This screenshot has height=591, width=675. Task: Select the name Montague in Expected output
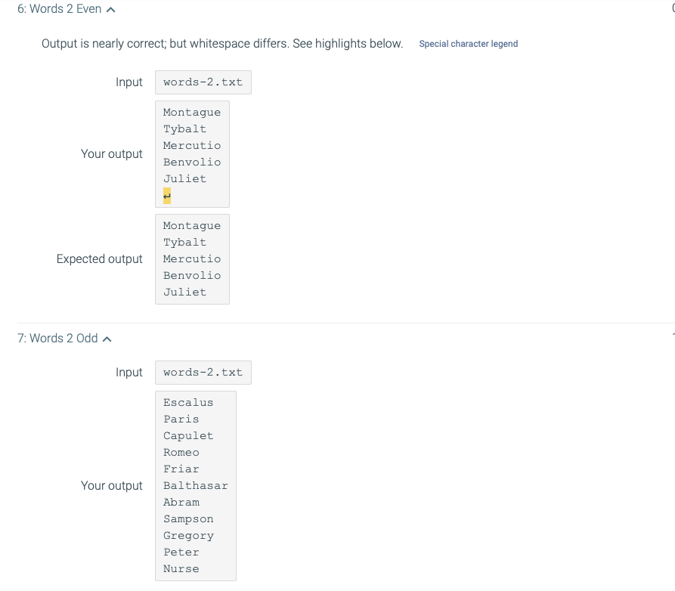coord(191,225)
